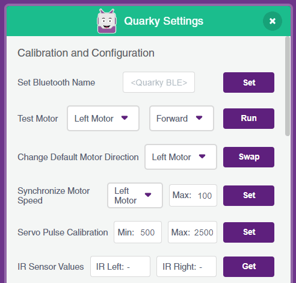
Task: Close the Quarky Settings dialog
Action: [x=273, y=21]
